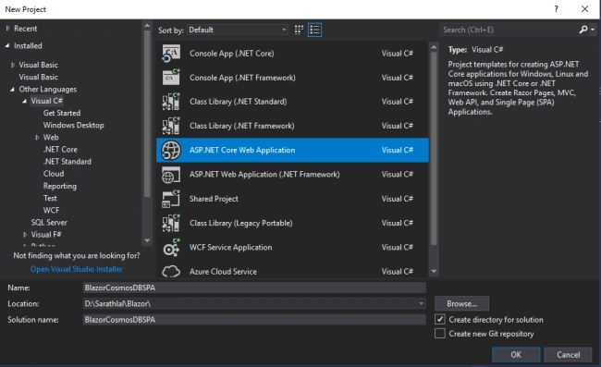Click the Cancel button
This screenshot has height=367, width=601.
[568, 354]
